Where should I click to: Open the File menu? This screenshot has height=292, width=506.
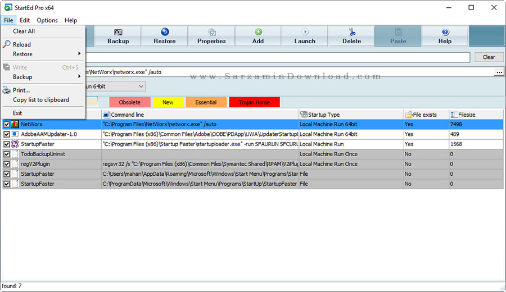[8, 20]
